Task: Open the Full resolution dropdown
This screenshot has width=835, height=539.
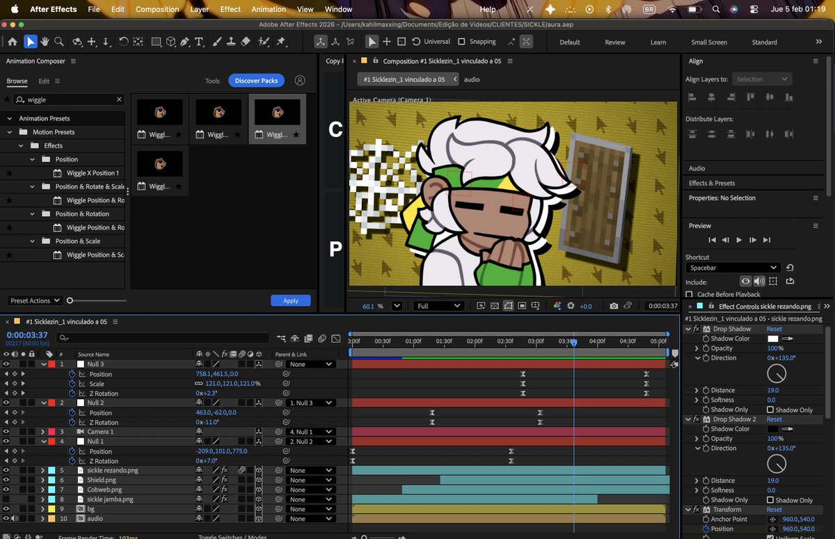Action: 438,306
